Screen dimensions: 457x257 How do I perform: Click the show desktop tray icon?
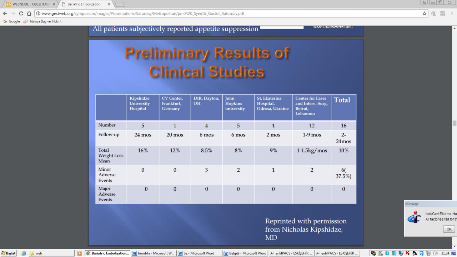coord(454,253)
